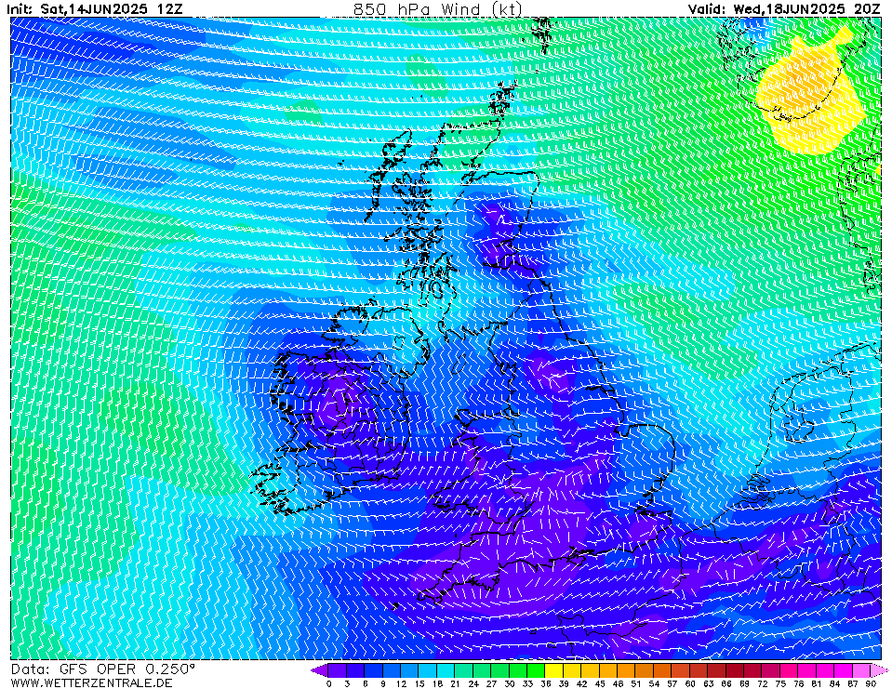Select the blue swatch between 9 and 12

(x=392, y=670)
